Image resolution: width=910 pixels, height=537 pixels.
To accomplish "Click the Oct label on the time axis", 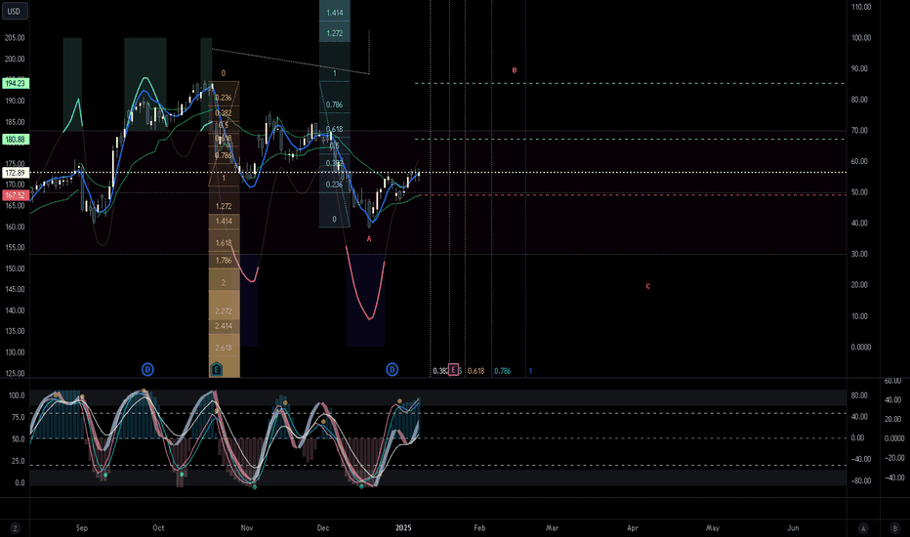I will click(x=158, y=527).
